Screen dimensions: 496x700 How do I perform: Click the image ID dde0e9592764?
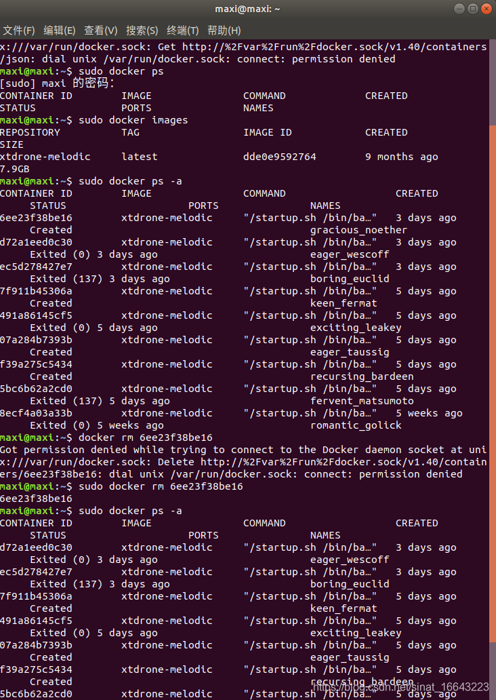click(280, 157)
